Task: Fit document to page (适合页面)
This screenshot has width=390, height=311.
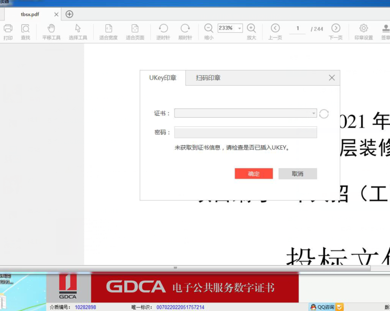Action: coord(135,29)
